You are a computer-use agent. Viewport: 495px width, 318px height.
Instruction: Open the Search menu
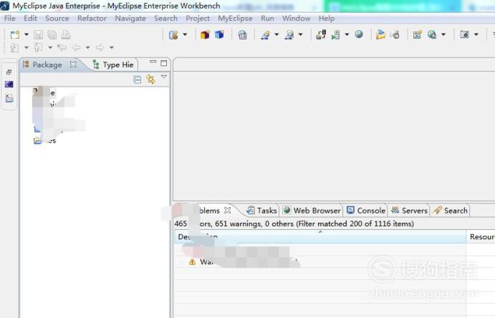coord(165,19)
